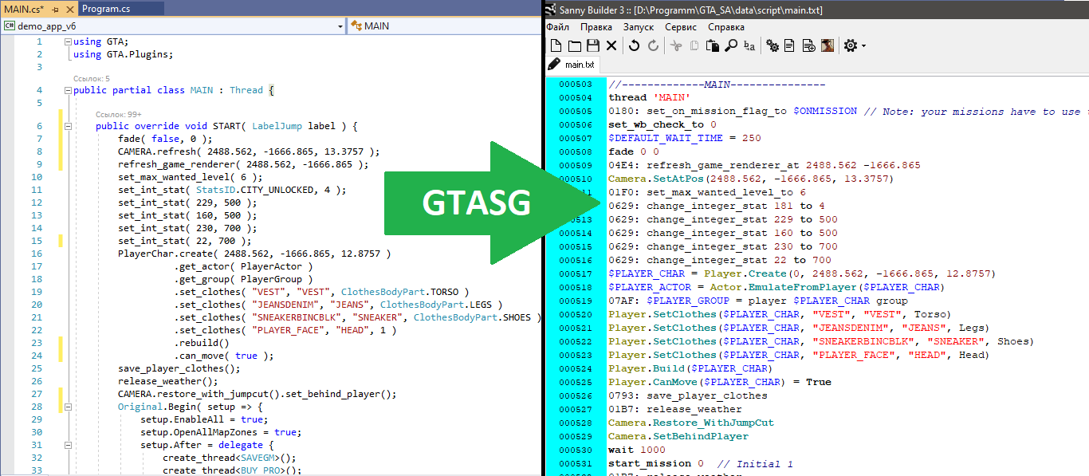Collapse the MAIN class at line 4
The height and width of the screenshot is (476, 1089).
(x=68, y=90)
